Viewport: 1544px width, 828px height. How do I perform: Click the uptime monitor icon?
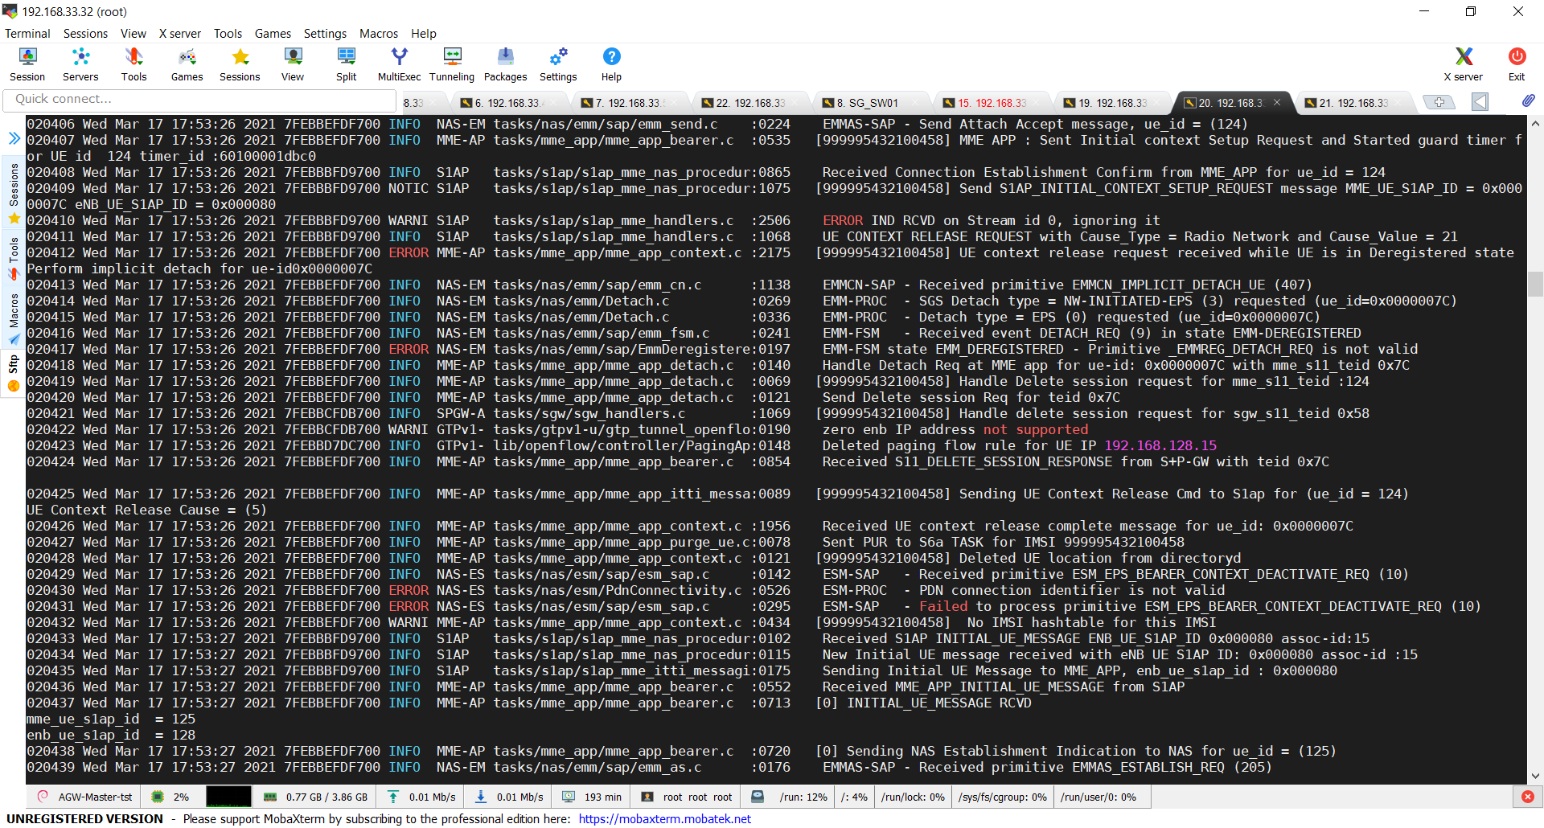click(569, 797)
